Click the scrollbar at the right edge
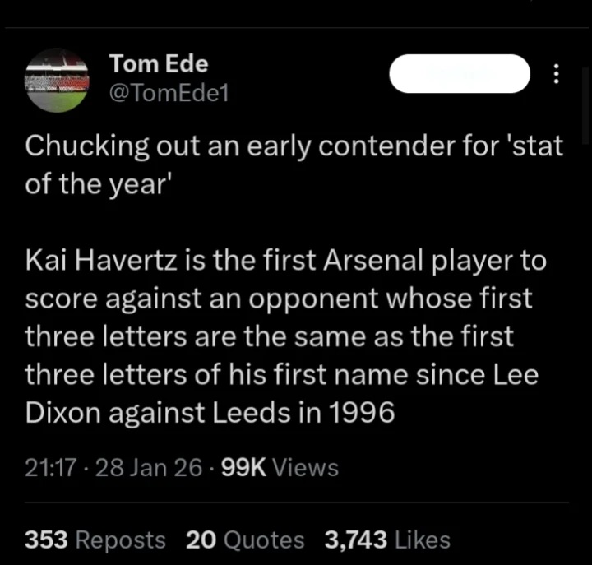The image size is (592, 565). pyautogui.click(x=586, y=106)
